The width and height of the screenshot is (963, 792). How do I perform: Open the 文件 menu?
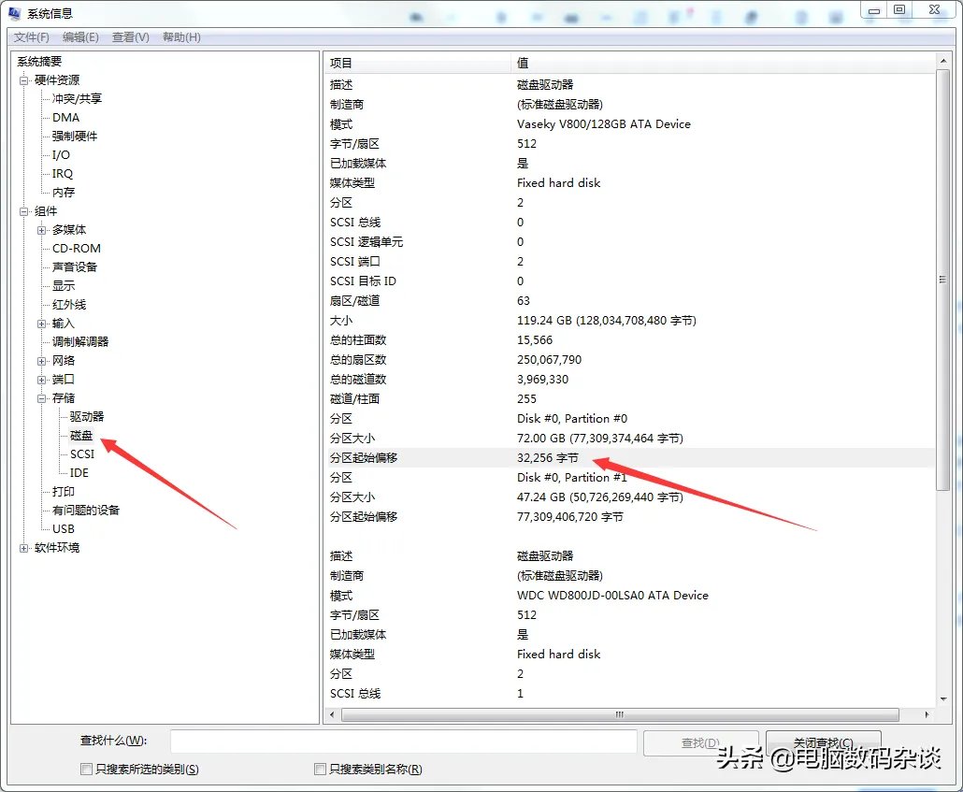point(32,37)
